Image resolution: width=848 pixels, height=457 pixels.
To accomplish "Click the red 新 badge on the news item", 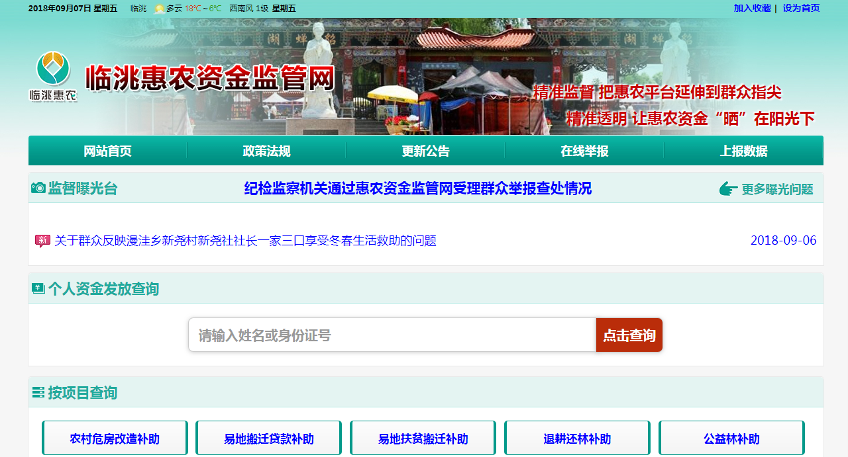I will (41, 241).
